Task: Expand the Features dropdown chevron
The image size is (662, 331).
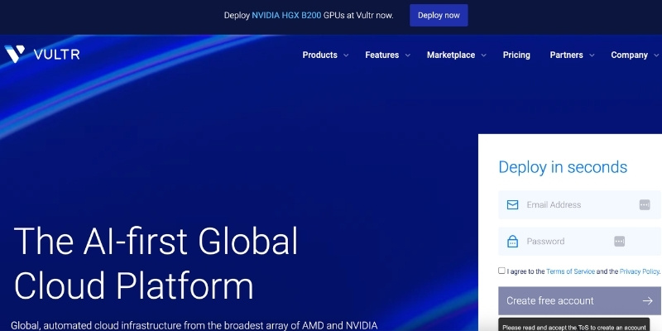Action: [x=406, y=55]
